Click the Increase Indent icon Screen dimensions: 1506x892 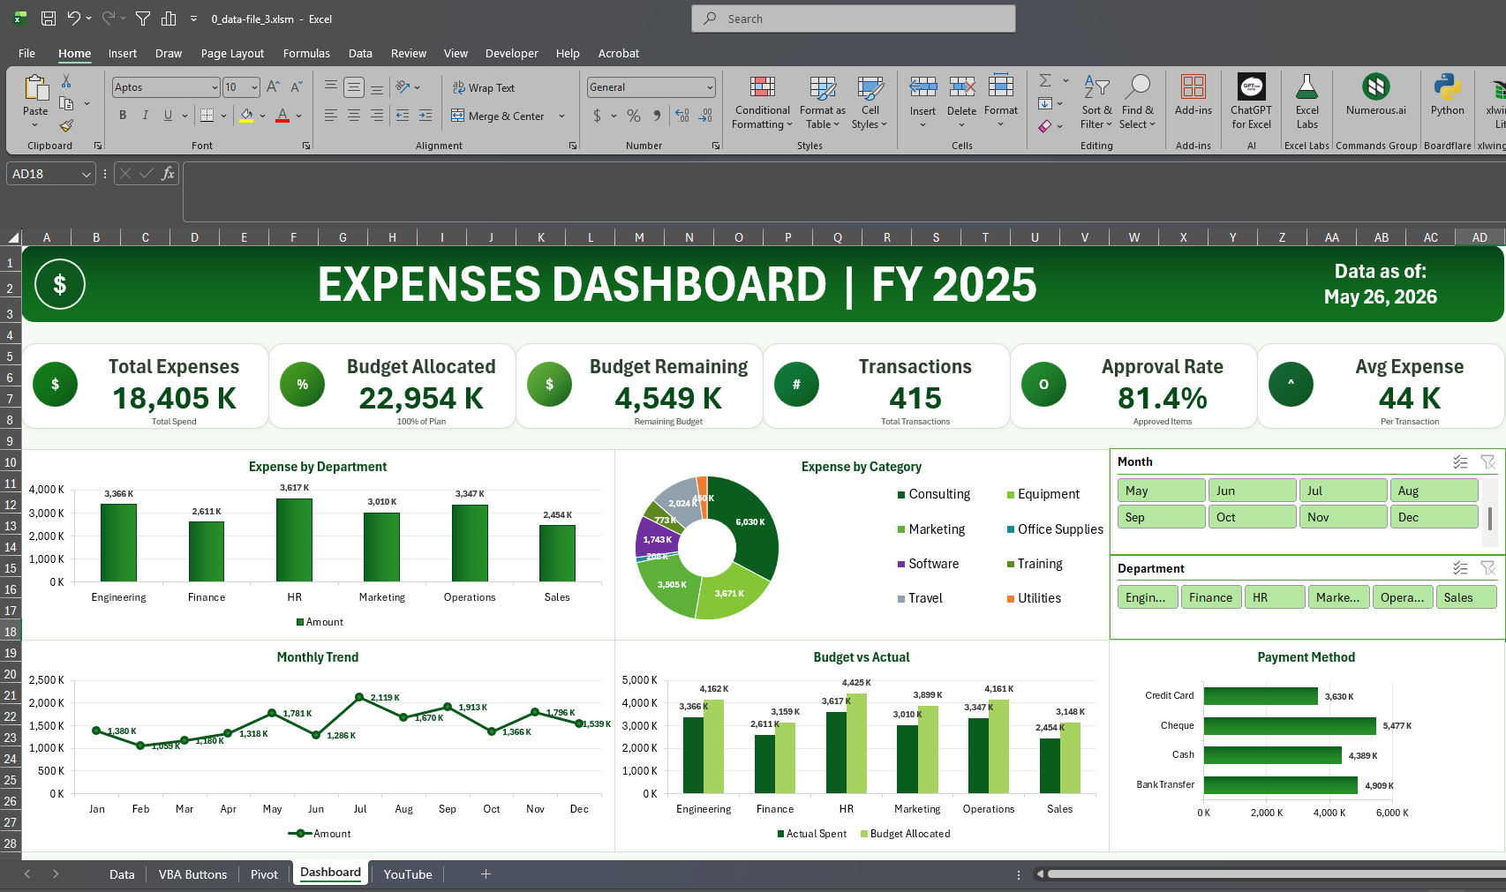pos(425,116)
